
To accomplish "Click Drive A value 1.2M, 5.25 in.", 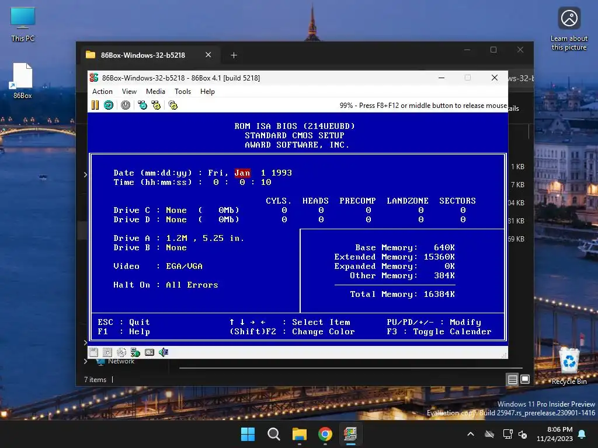I will 205,238.
